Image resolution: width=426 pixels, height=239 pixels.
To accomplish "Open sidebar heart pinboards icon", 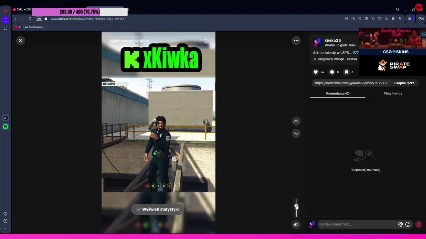I will pyautogui.click(x=5, y=214).
